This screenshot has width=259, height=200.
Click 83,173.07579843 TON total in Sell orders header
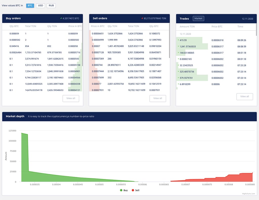[x=155, y=18]
